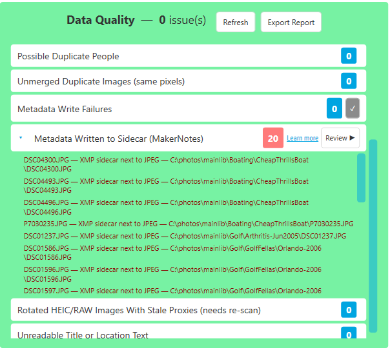Click the gray checkmark beside Metadata Write Failures
Image resolution: width=390 pixels, height=350 pixels.
point(353,108)
